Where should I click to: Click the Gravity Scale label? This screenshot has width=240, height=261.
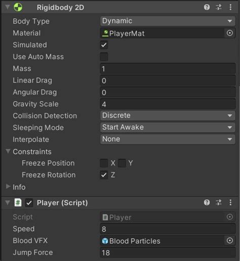[x=35, y=104]
